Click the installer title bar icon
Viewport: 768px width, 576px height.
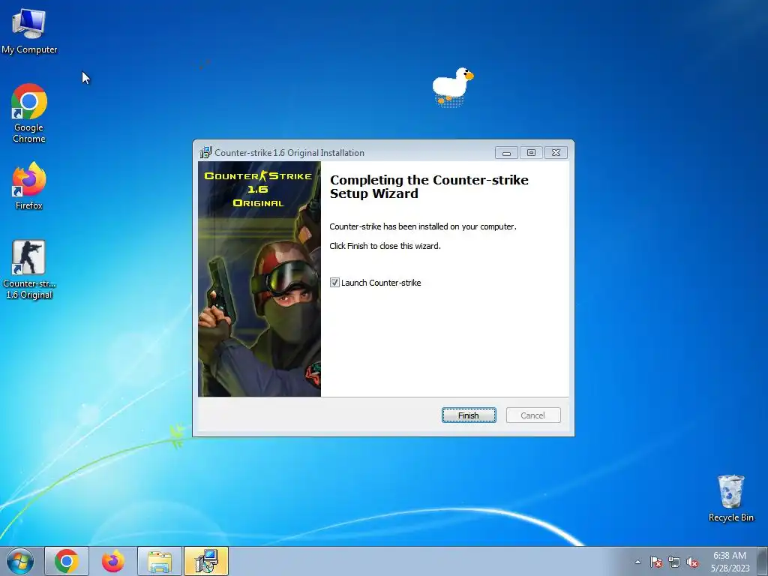tap(205, 152)
